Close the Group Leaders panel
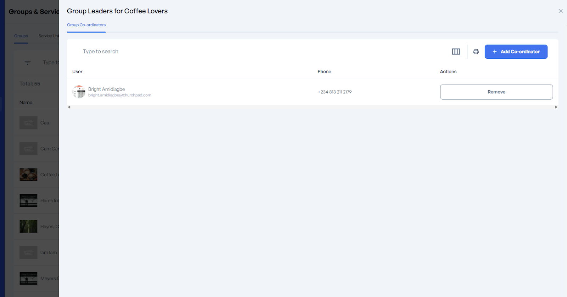This screenshot has width=567, height=297. (x=560, y=11)
